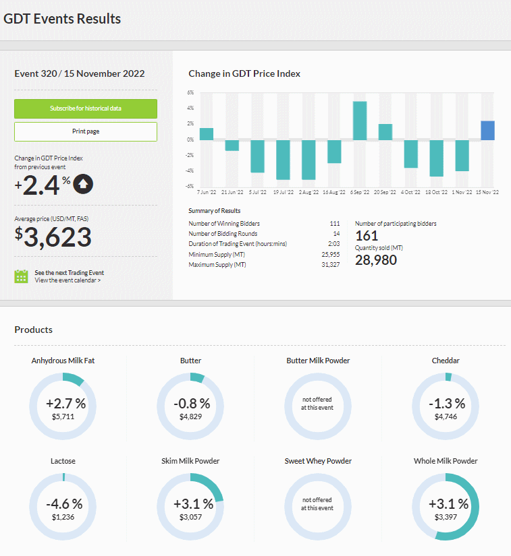Click the GDT Events Results page title
511x556 pixels.
[62, 19]
